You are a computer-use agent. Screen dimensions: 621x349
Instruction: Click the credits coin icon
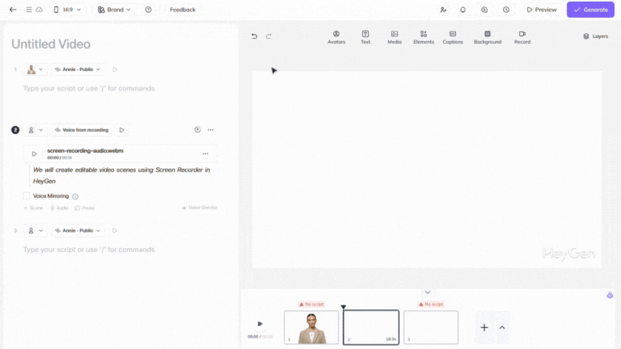[x=484, y=10]
